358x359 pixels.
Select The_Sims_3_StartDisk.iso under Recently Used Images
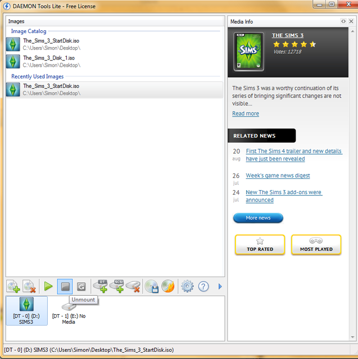[x=114, y=90]
